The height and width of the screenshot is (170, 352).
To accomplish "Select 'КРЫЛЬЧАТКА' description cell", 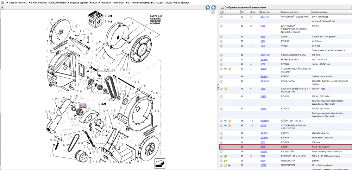I will click(288, 81).
